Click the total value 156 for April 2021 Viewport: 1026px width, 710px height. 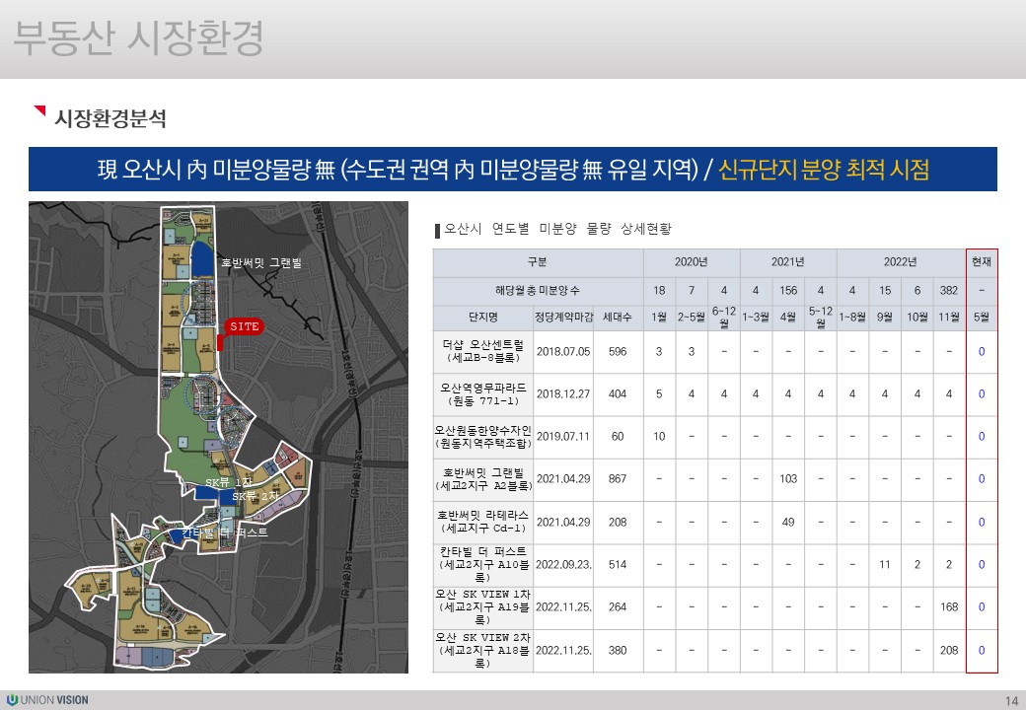tap(788, 290)
